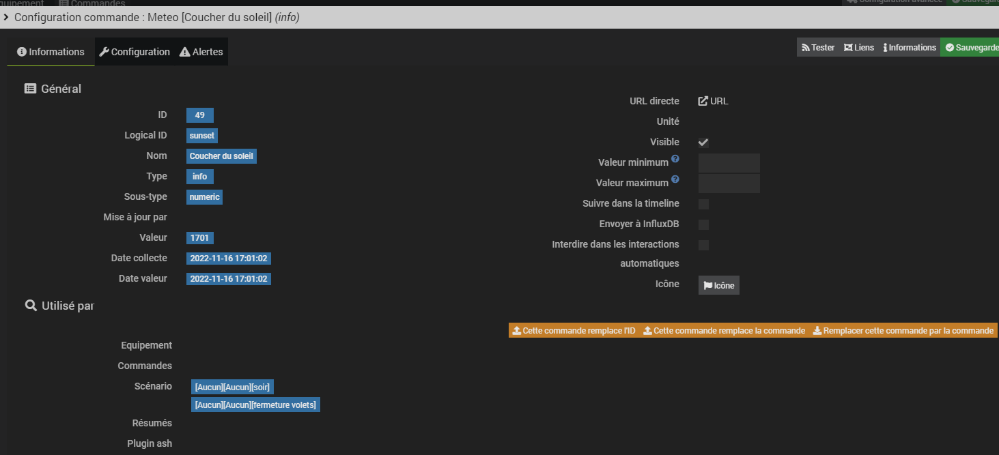Uncheck the Visible checkbox

click(x=703, y=143)
